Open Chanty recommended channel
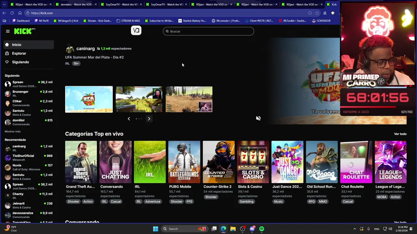Screen dimensions: 417x234 pos(29,196)
